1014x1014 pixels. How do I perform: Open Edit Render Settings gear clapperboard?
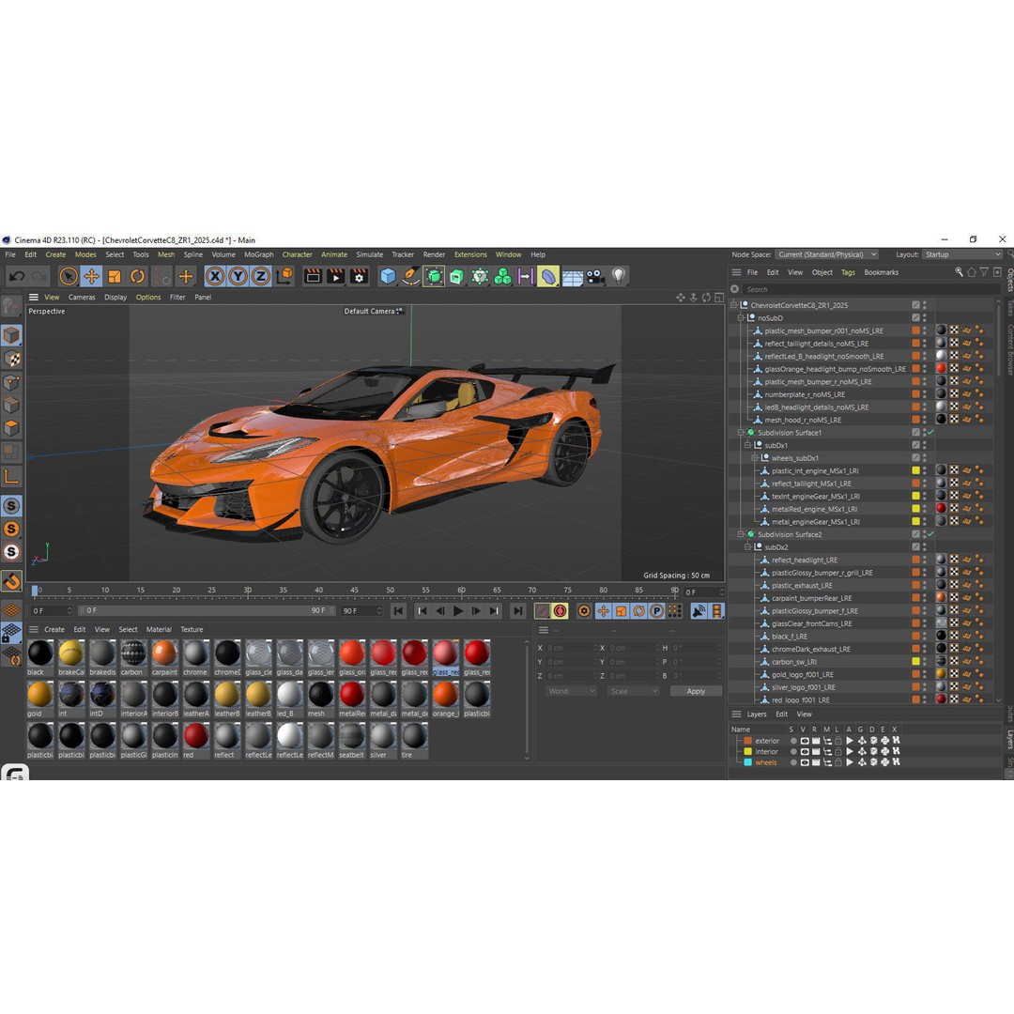point(359,277)
